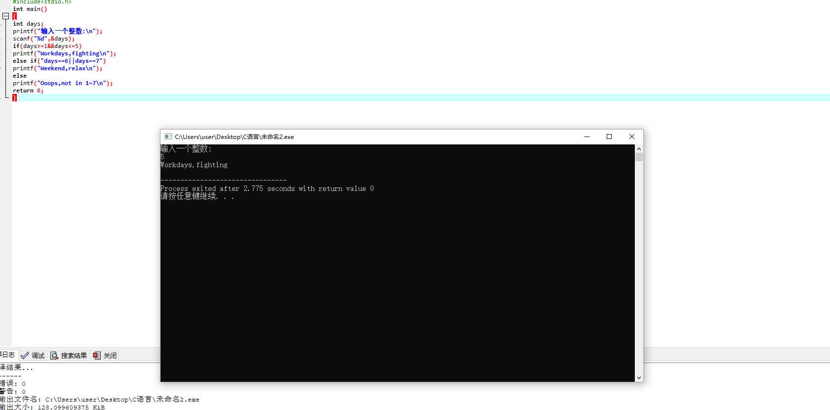Click the 'int main()' code line
Viewport: 830px width, 410px height.
30,9
